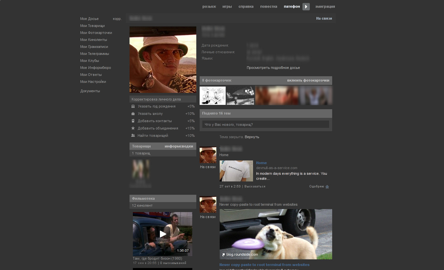Click the Поднято 16 тем header
This screenshot has width=444, height=270.
pyautogui.click(x=266, y=114)
